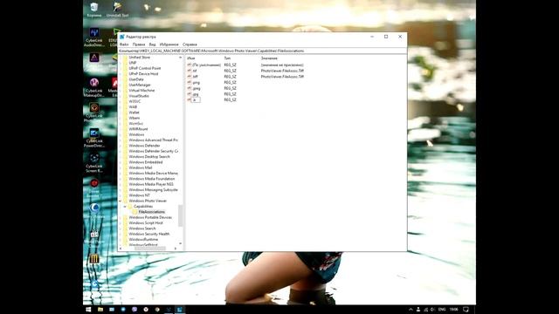
Task: Select the Windows Defender key
Action: coord(144,146)
